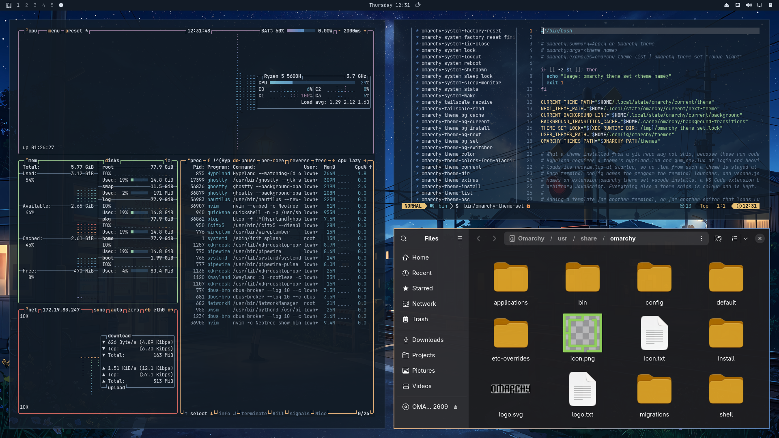Toggle reverse sorting in btop proc
Screen dimensions: 779x438
pyautogui.click(x=299, y=161)
